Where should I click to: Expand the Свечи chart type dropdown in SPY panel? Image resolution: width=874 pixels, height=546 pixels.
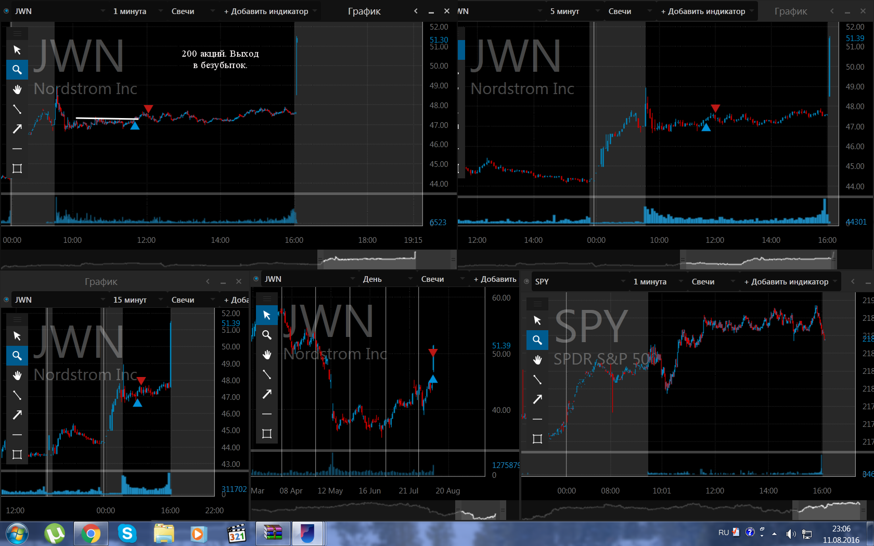point(713,281)
